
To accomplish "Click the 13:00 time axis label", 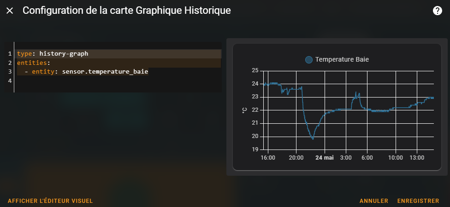I will pos(417,158).
